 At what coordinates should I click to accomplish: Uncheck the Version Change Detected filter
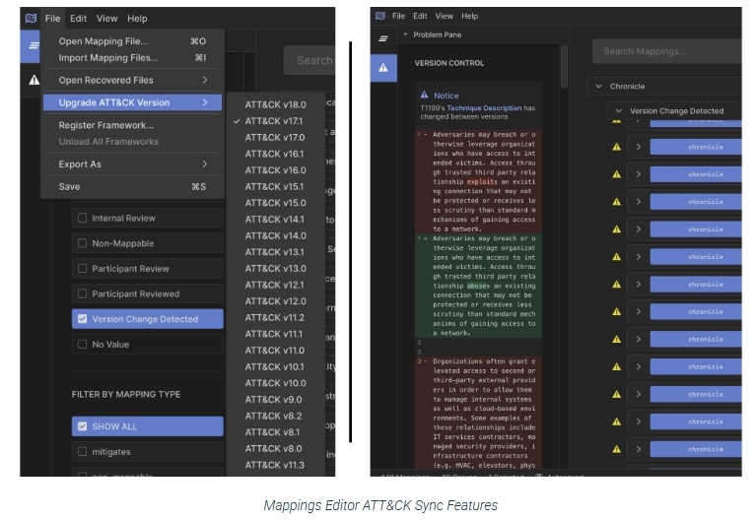tap(83, 319)
